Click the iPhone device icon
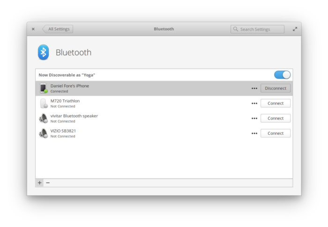The width and height of the screenshot is (328, 227). tap(43, 88)
